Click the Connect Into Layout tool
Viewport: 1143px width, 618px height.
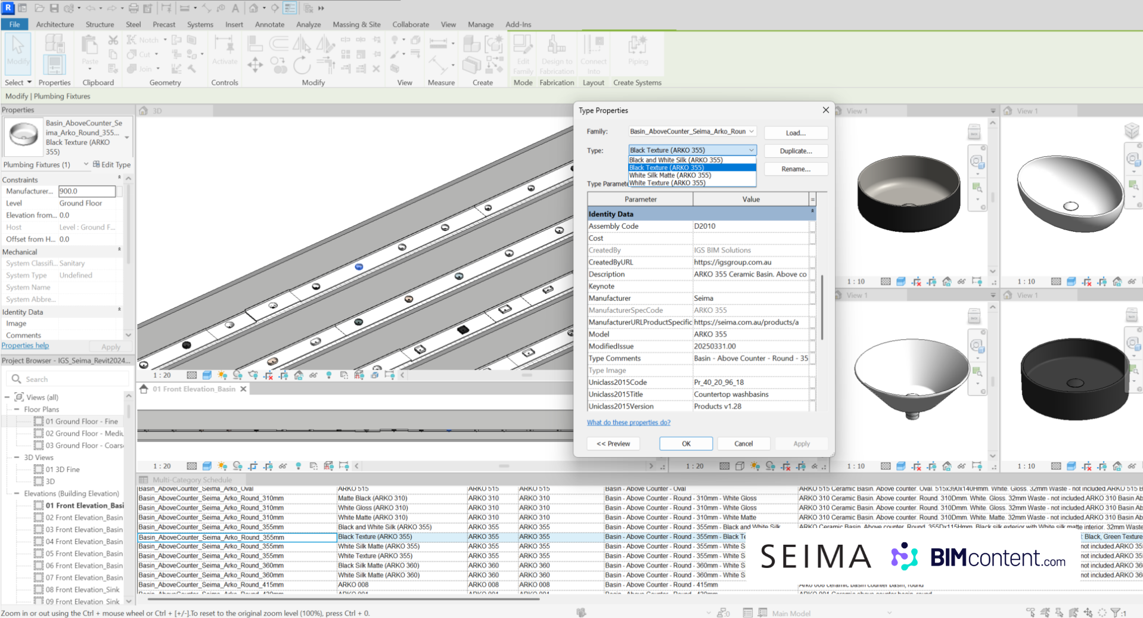594,54
